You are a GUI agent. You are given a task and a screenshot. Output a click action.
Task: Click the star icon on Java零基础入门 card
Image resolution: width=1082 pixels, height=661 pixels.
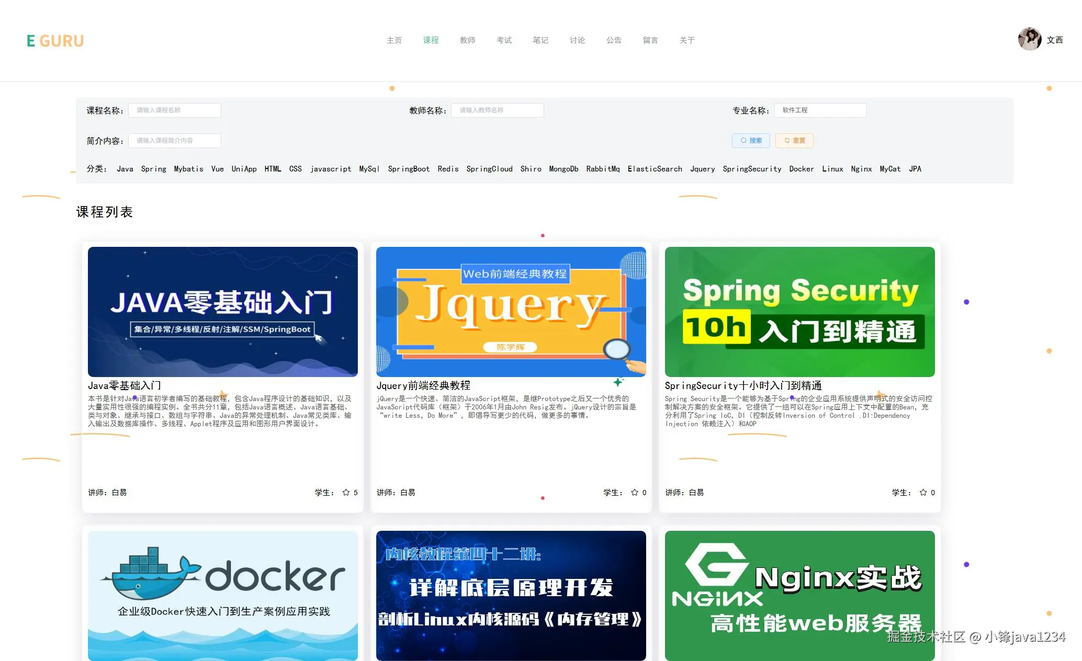[346, 492]
